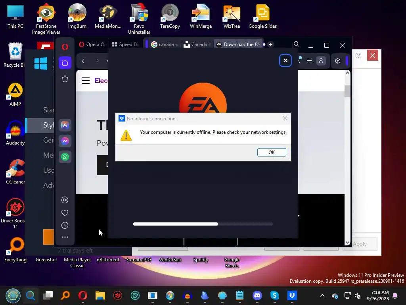
Task: Open the notification bell in the taskbar
Action: tap(395, 295)
